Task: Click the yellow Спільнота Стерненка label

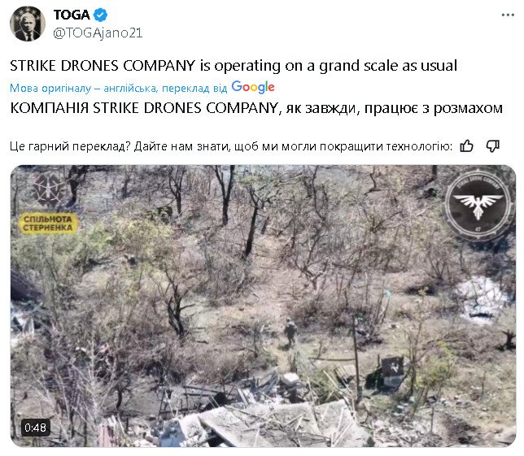Action: pyautogui.click(x=48, y=224)
